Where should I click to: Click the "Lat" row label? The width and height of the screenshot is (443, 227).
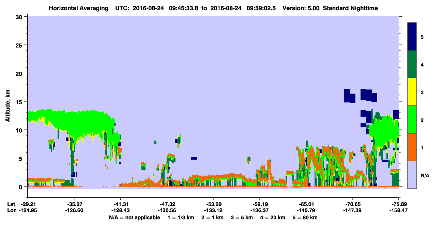coord(11,205)
